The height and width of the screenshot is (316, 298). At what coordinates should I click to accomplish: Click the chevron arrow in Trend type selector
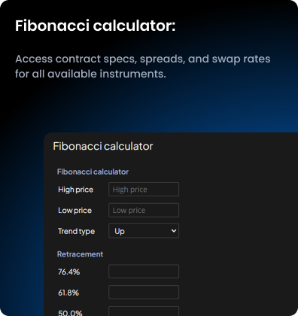(174, 231)
